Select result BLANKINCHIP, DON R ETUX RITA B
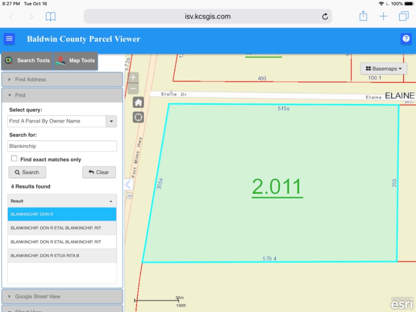The height and width of the screenshot is (312, 416). click(62, 256)
